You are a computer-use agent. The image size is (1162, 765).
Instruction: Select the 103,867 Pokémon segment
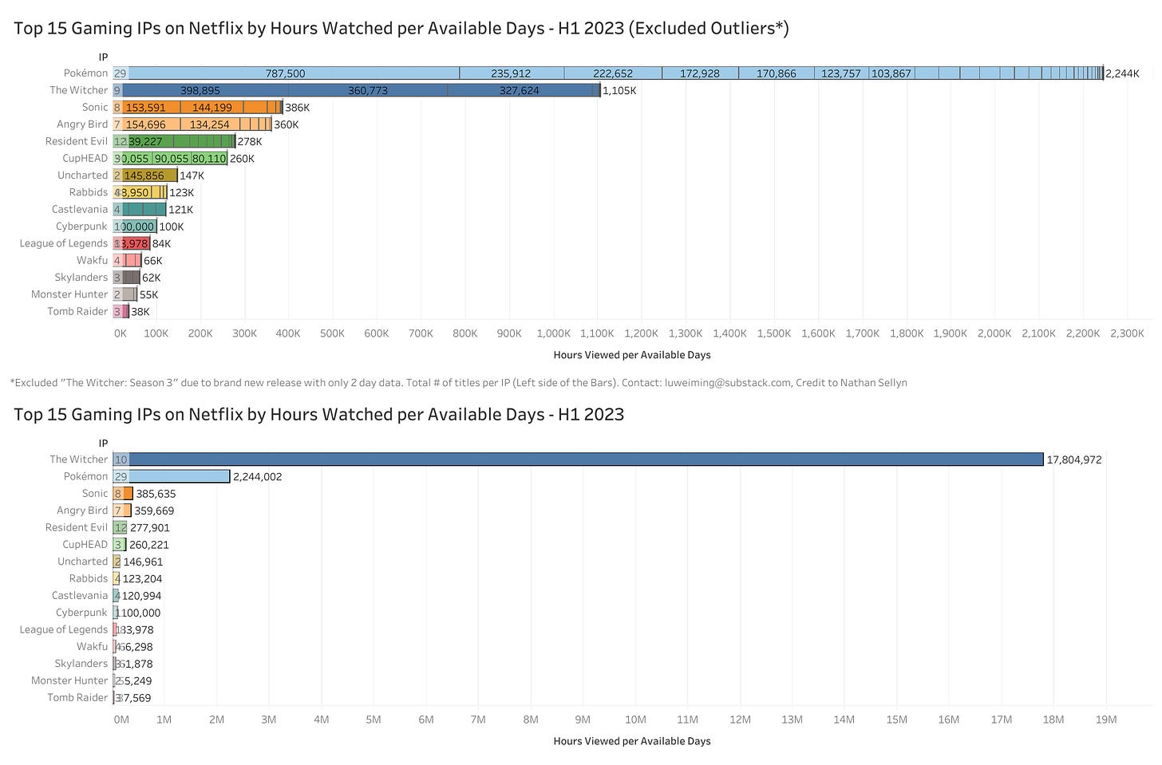tap(891, 73)
